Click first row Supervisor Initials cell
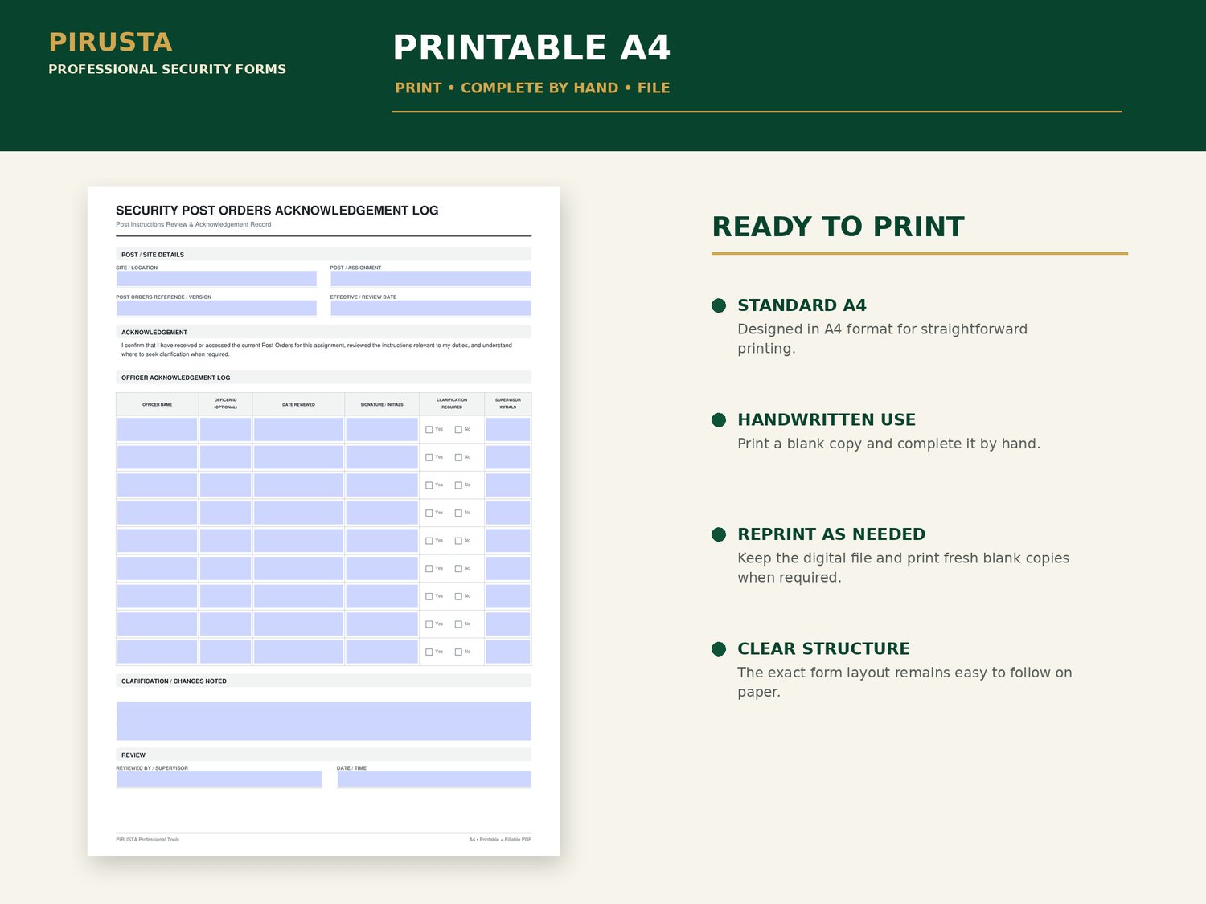 click(x=508, y=429)
